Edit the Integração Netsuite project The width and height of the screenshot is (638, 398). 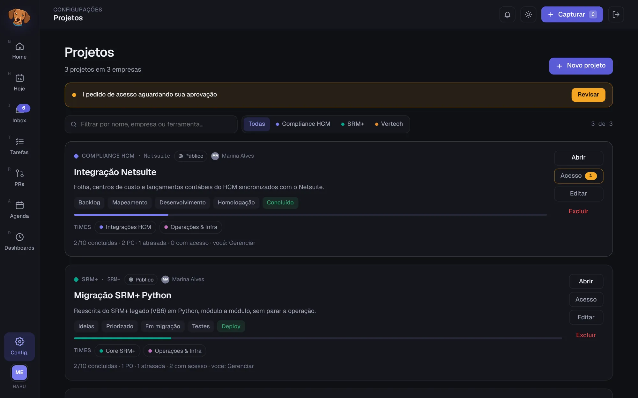pos(578,194)
